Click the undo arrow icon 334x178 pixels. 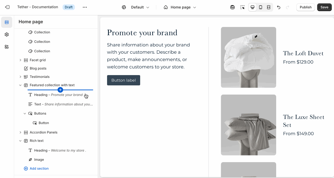point(279,7)
